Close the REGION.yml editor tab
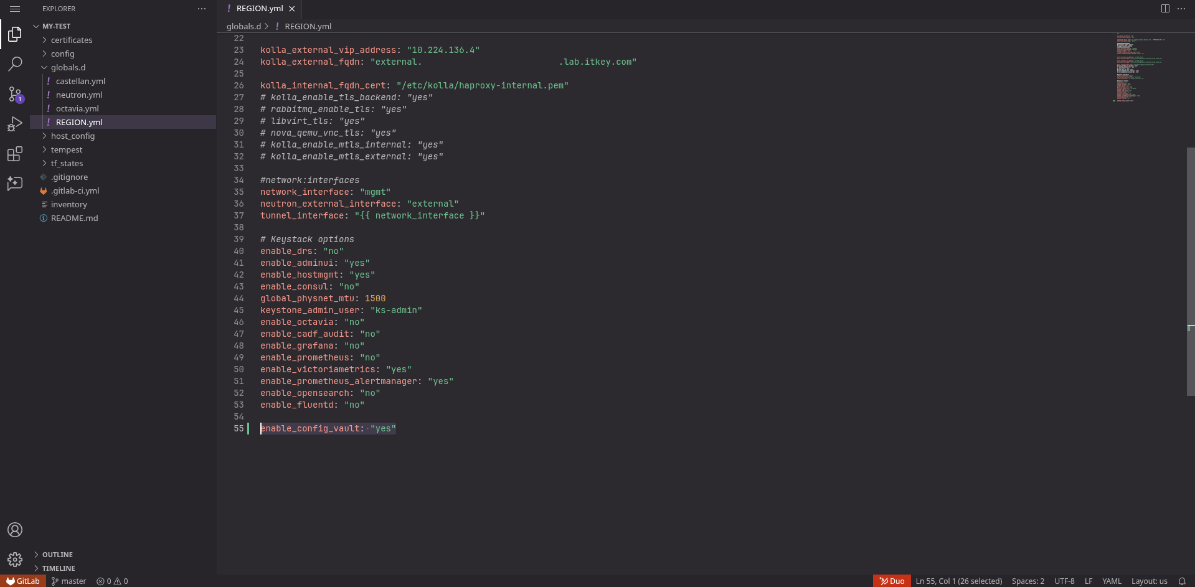Image resolution: width=1195 pixels, height=587 pixels. (x=292, y=9)
